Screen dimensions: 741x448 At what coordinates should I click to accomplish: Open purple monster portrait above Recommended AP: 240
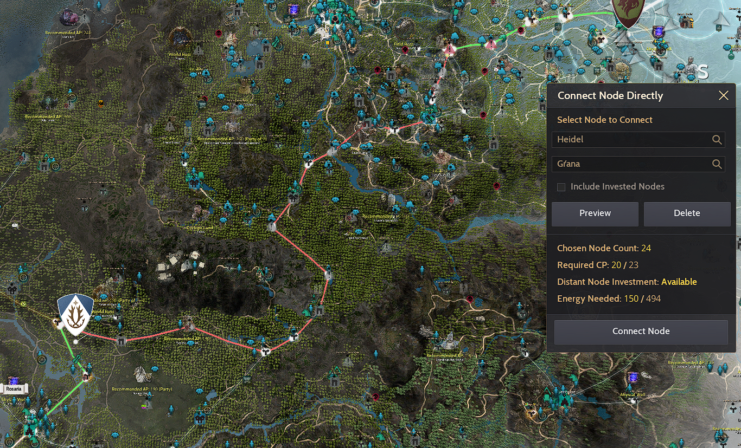coord(68,17)
